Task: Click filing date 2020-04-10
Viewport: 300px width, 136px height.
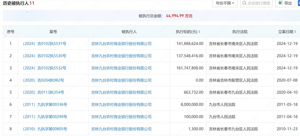Action: point(287,92)
